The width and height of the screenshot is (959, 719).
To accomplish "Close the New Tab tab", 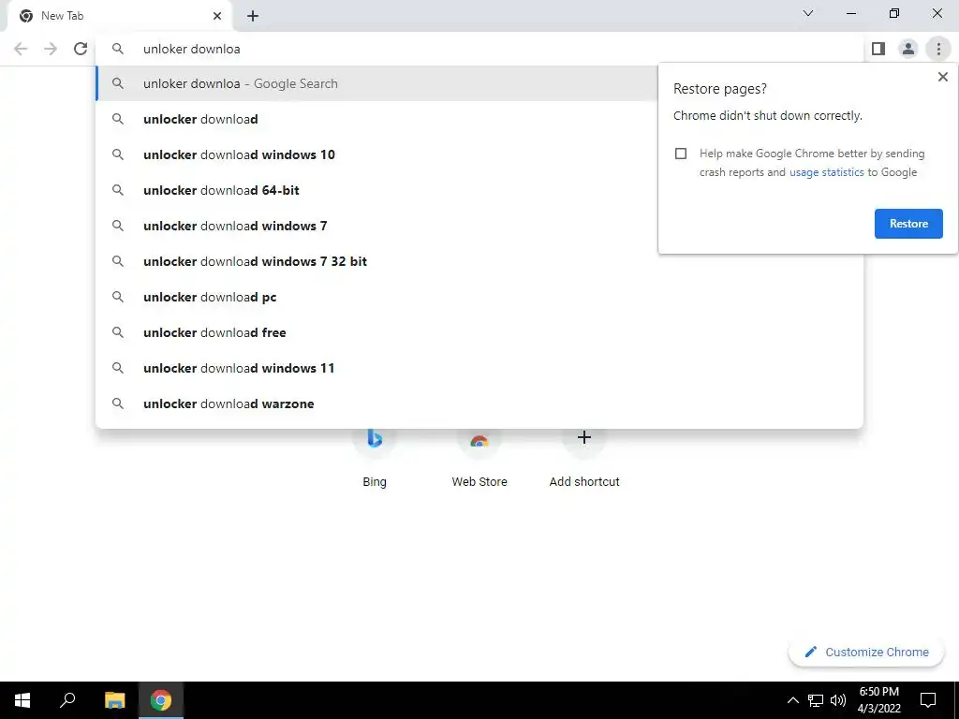I will coord(217,16).
